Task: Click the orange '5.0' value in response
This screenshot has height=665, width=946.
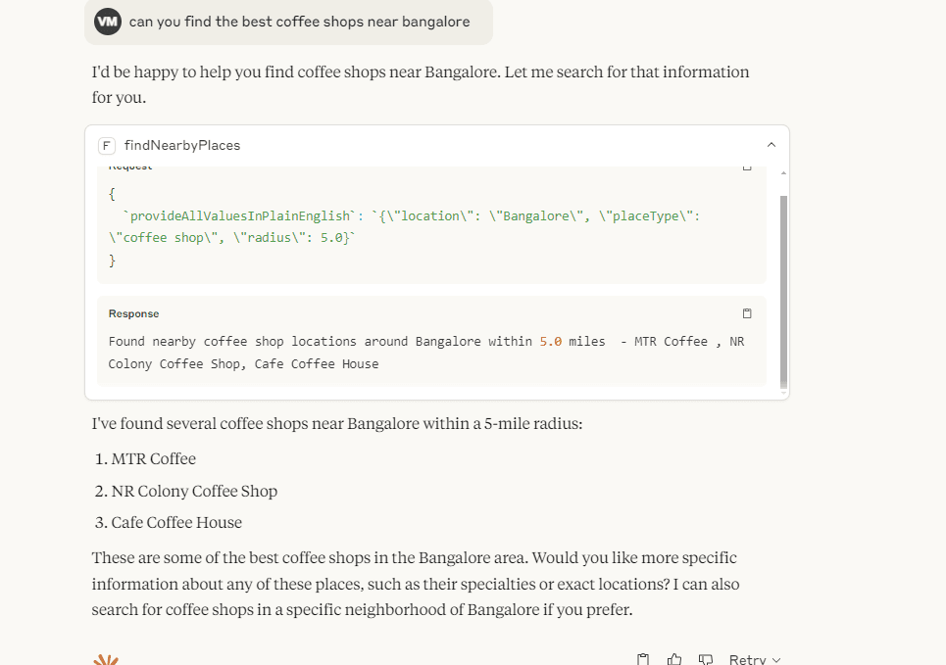Action: (x=550, y=341)
